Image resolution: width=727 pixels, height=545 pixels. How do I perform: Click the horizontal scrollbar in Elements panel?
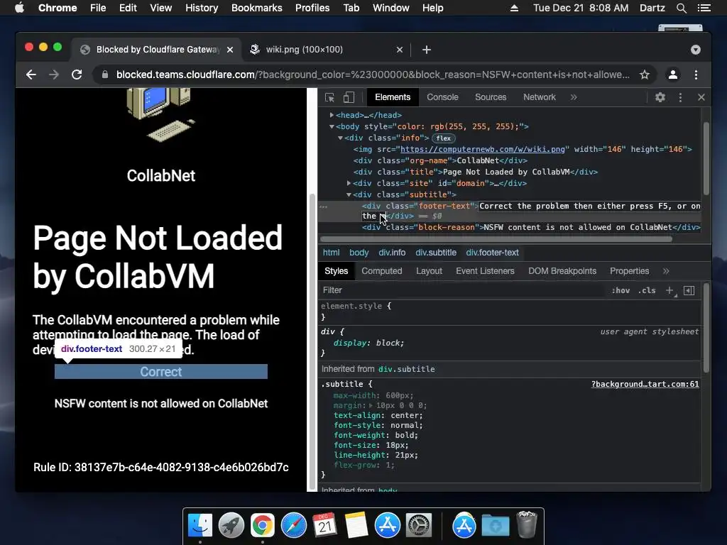(496, 239)
